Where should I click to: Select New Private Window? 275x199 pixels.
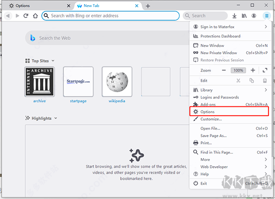(230, 53)
